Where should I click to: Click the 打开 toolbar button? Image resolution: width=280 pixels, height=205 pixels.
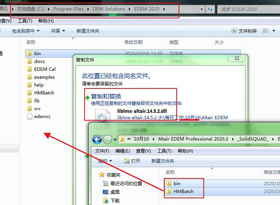132,161
